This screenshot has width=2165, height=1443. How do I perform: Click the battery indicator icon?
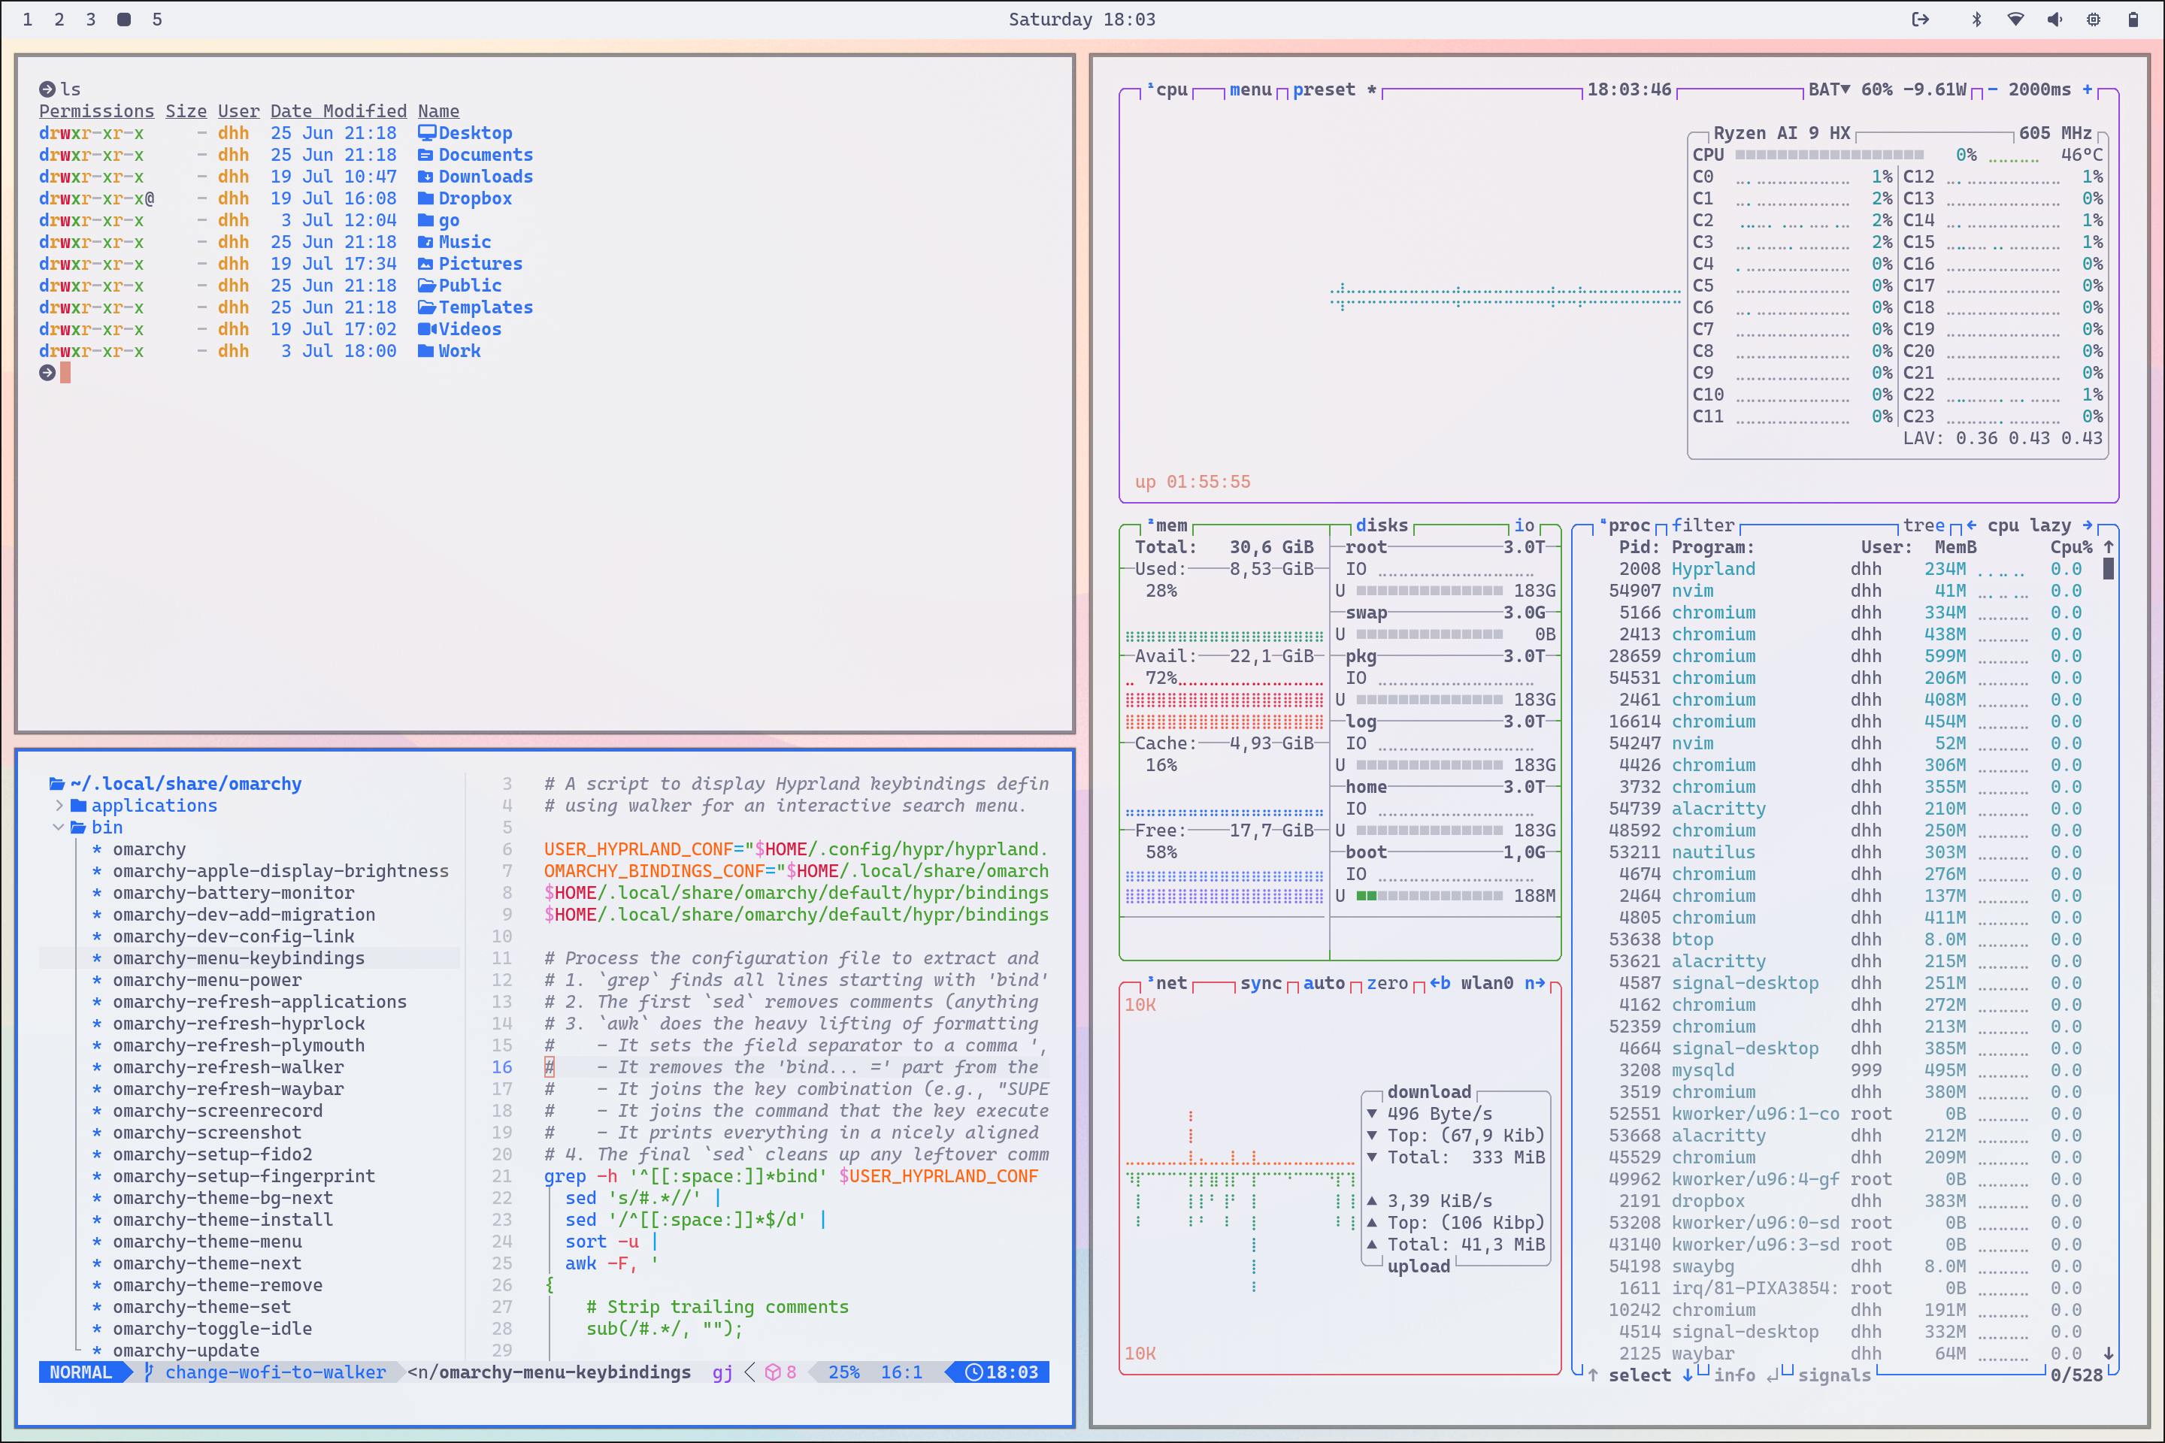point(2133,20)
